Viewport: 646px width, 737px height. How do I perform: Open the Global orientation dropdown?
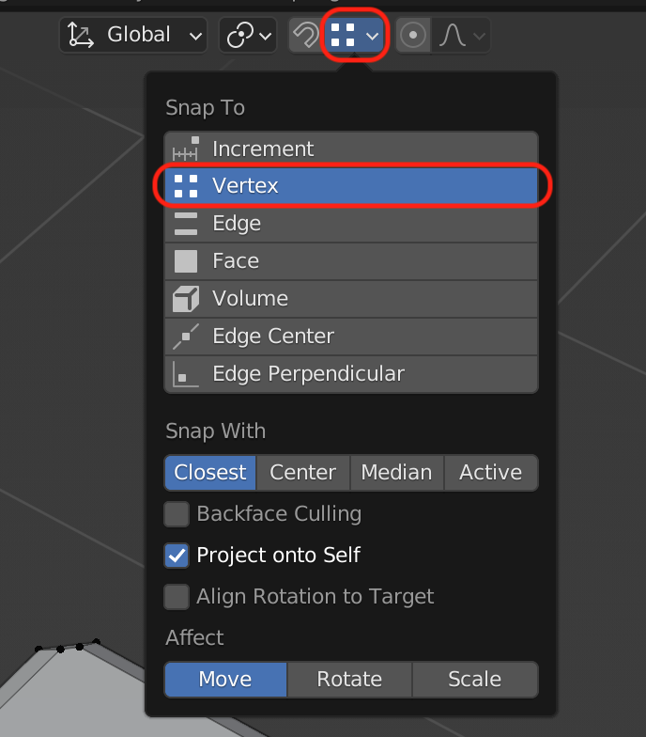(133, 36)
